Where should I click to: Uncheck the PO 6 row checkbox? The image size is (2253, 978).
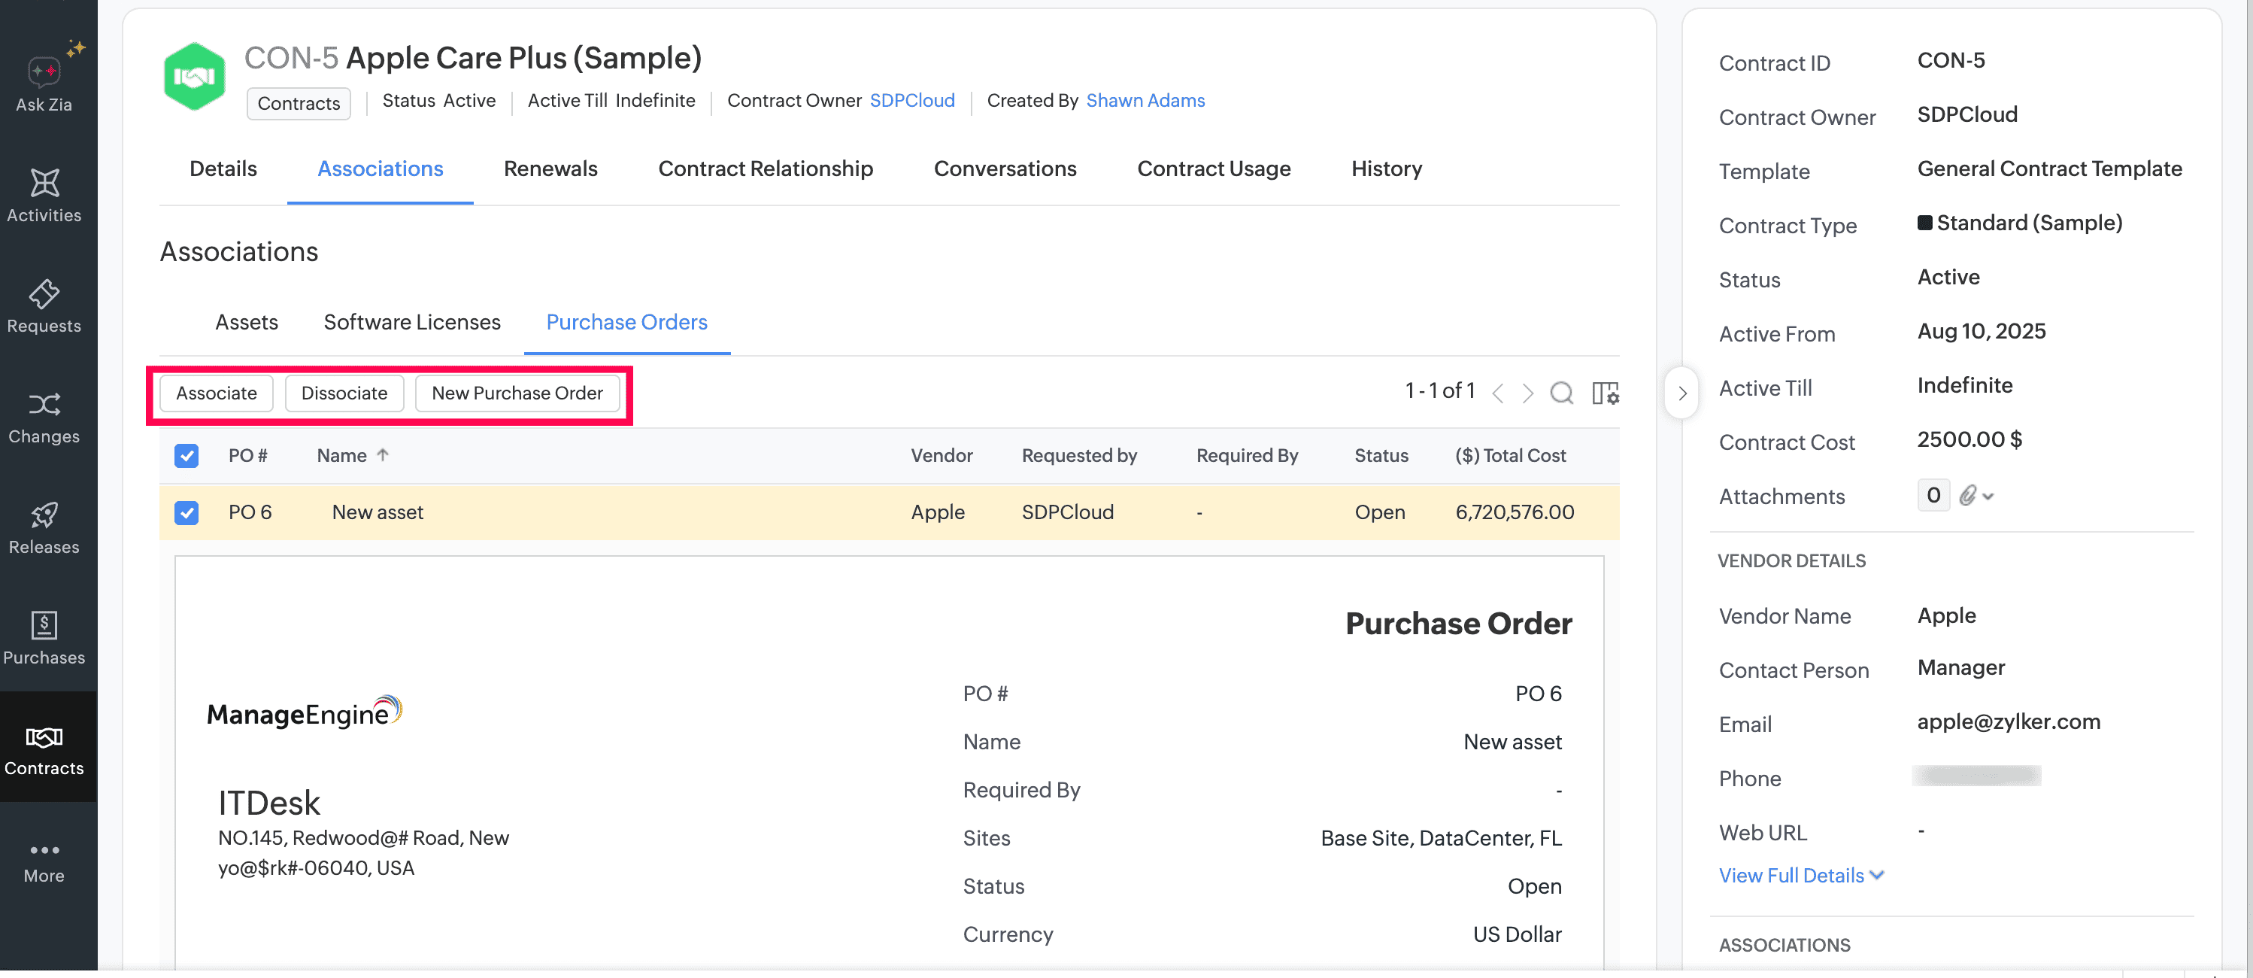coord(186,512)
